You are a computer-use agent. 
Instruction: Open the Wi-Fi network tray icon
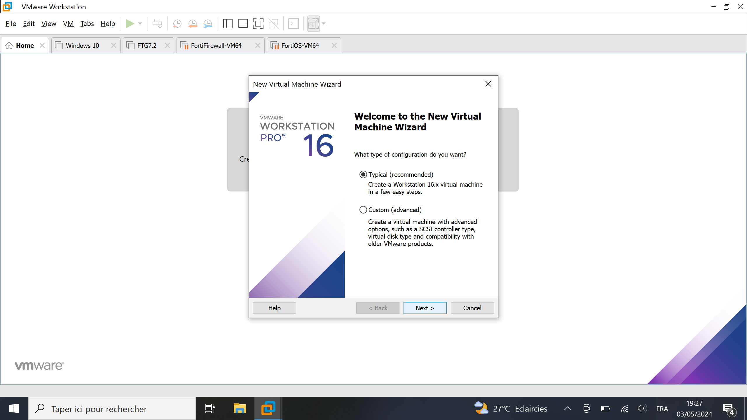[x=624, y=409]
